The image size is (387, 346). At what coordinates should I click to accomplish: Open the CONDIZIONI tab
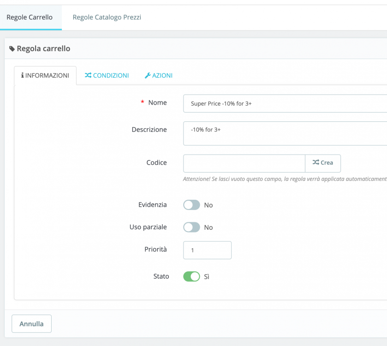tap(107, 75)
